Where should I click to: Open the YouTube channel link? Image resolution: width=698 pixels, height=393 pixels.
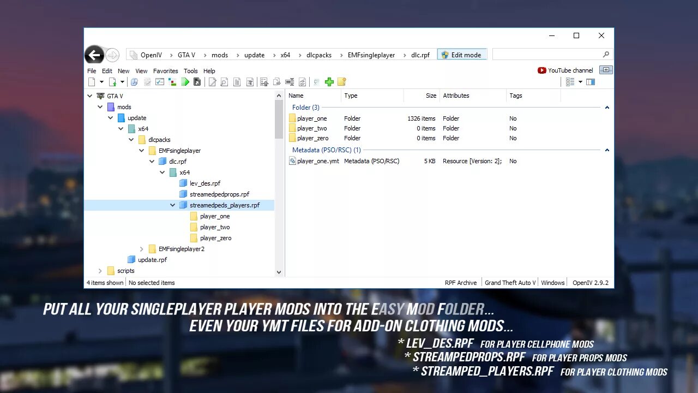click(565, 70)
